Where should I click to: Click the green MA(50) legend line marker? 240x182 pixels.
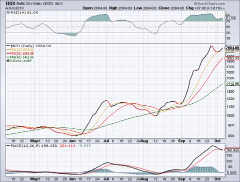tap(8, 57)
